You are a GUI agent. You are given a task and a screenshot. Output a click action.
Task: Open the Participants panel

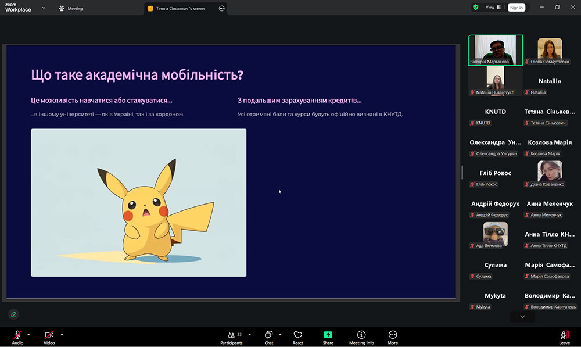coord(231,336)
